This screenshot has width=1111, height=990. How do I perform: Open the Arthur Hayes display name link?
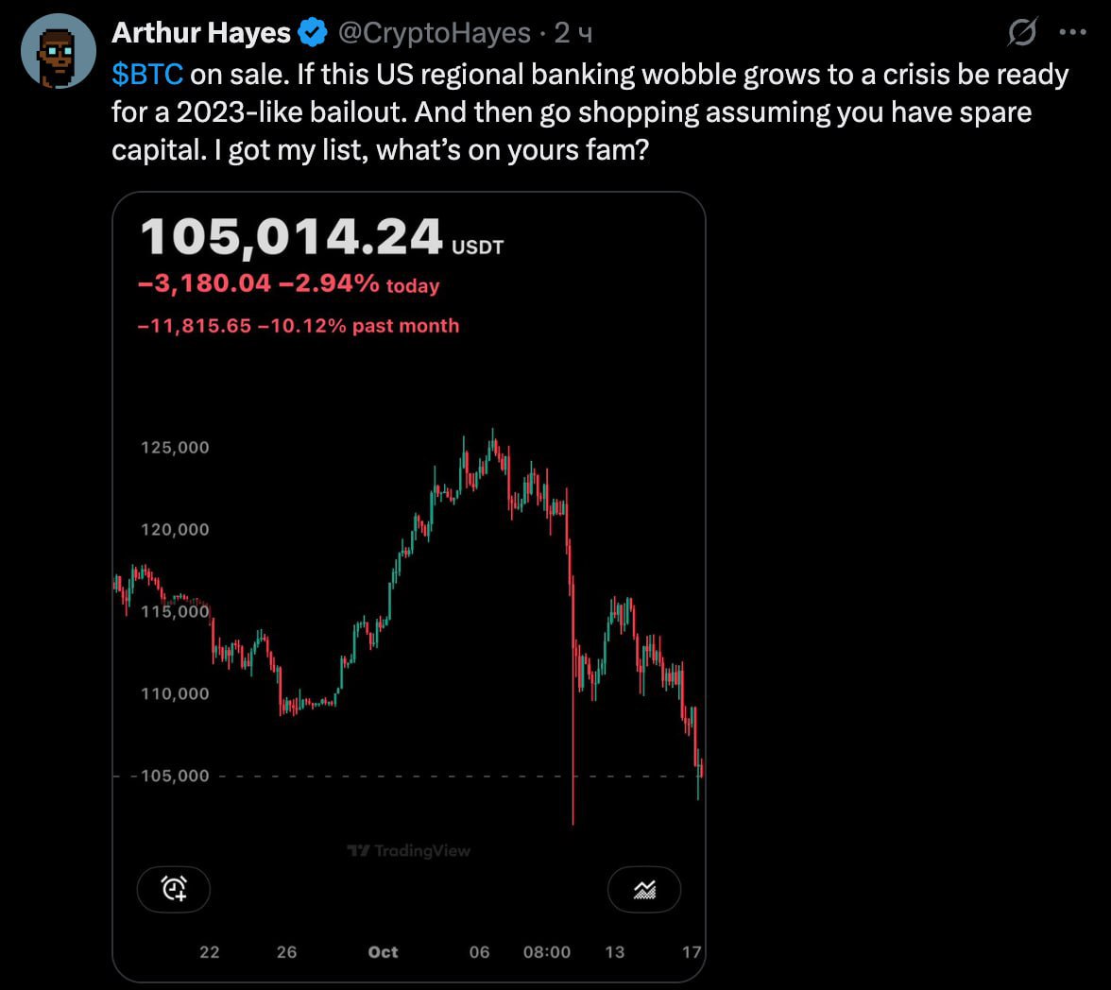[x=200, y=34]
